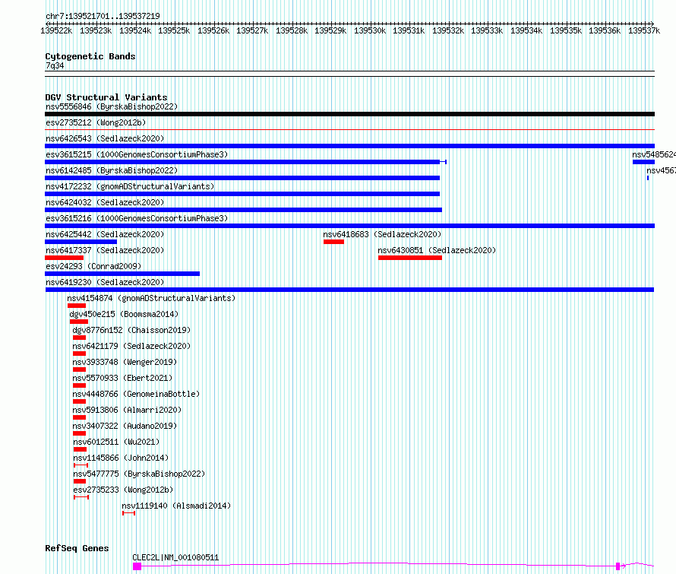Select the DGV Structural Variants track title
676x574 pixels.
[106, 97]
